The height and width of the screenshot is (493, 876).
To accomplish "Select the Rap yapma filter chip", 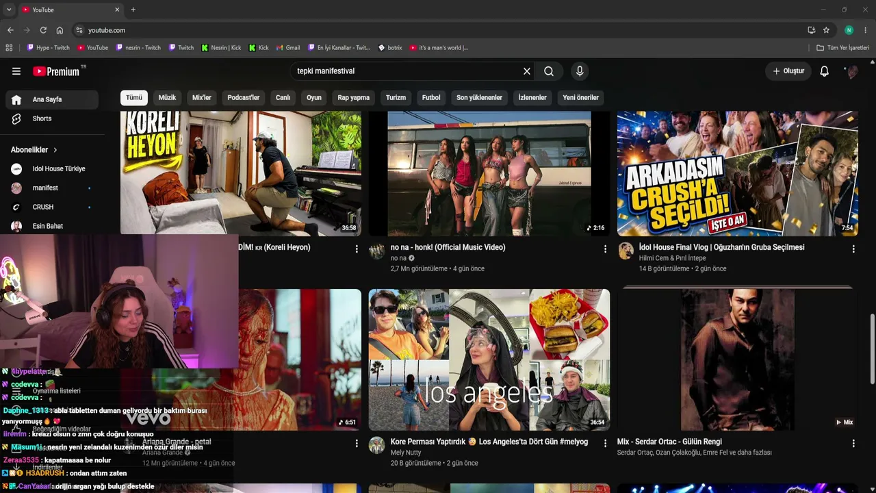I will point(354,97).
